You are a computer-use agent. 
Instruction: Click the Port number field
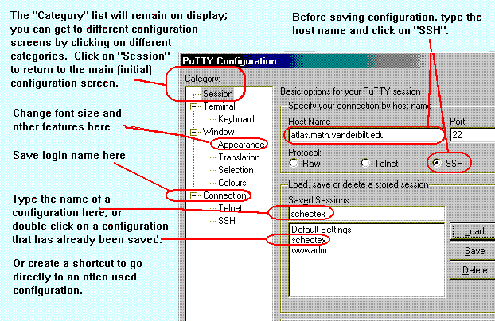coord(472,135)
